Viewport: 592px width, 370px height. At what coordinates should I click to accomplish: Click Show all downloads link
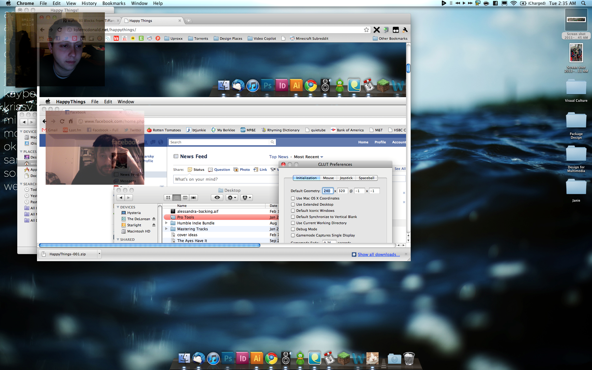[378, 254]
